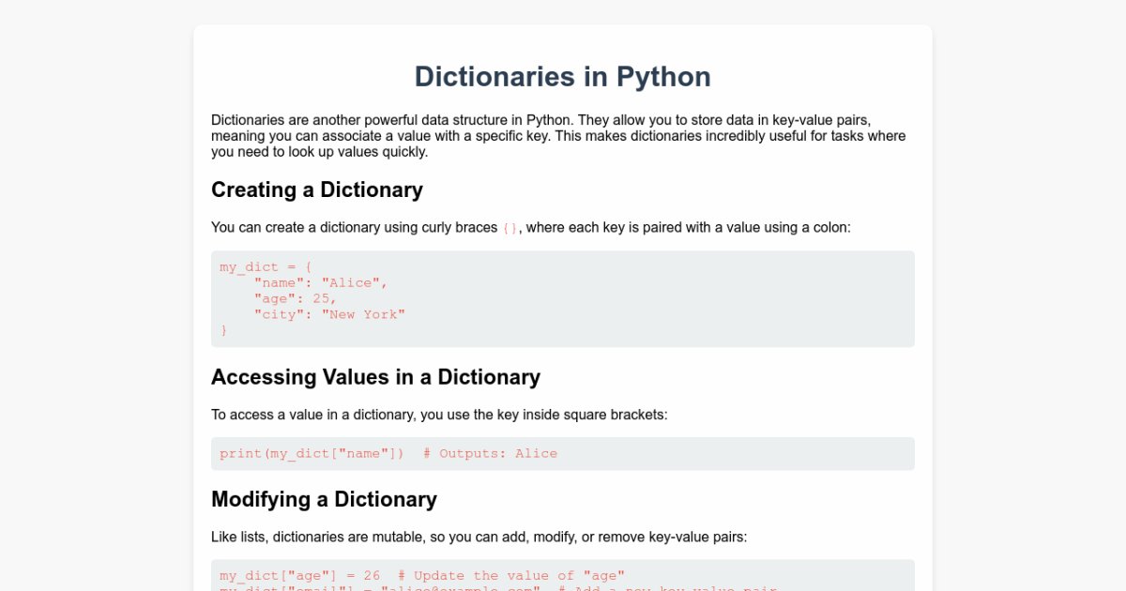
Task: Click the "Dictionaries in Python" page title
Action: pos(561,77)
